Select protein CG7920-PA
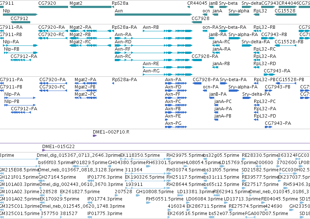Viewport: 310px width, 219px height. (x=52, y=80)
